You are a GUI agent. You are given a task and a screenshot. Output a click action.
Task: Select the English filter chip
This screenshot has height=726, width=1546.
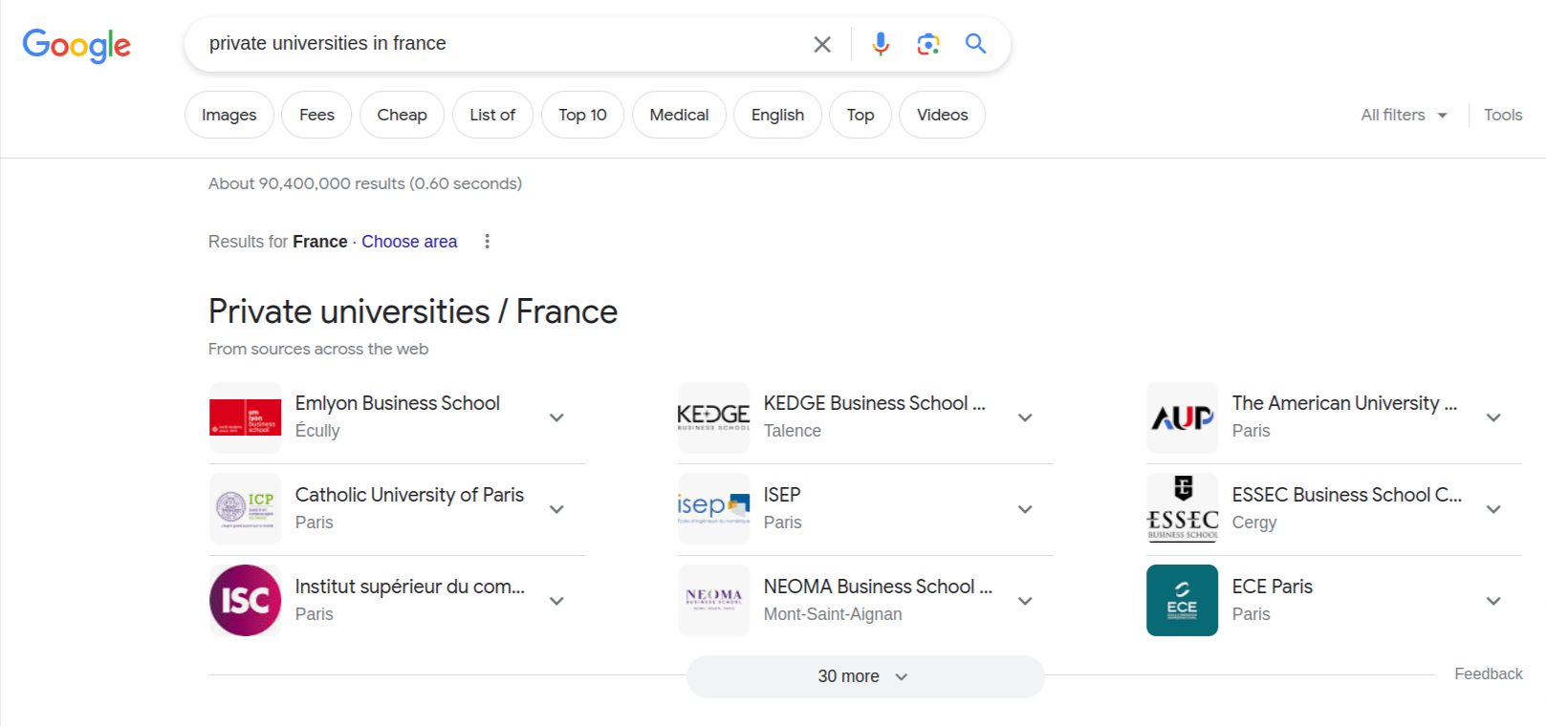777,115
